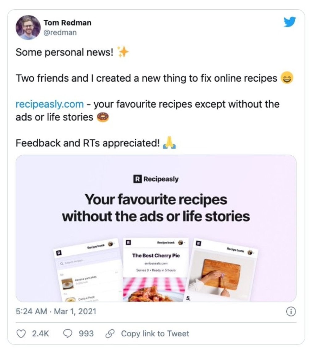Click the 2.4K likes count

tap(40, 333)
